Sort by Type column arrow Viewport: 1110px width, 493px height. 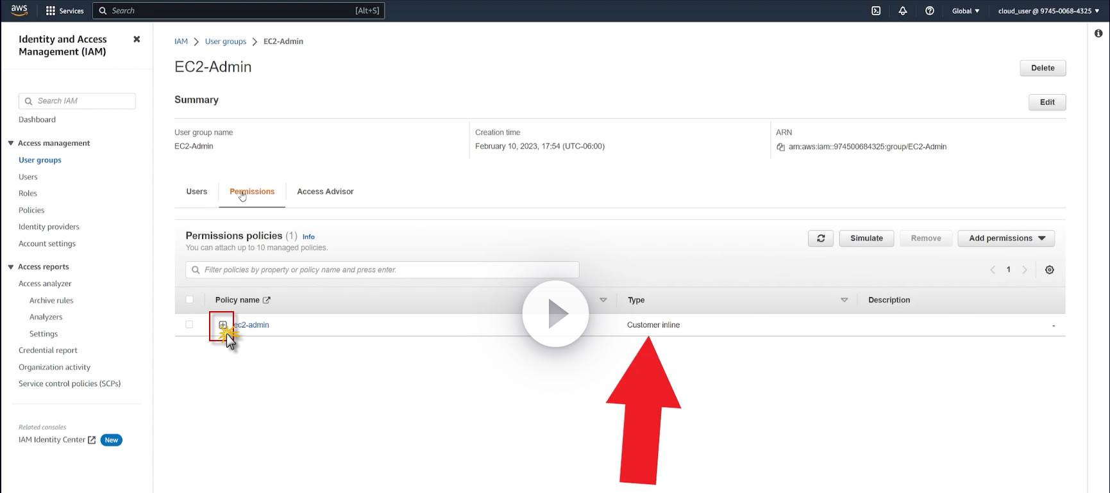[845, 300]
